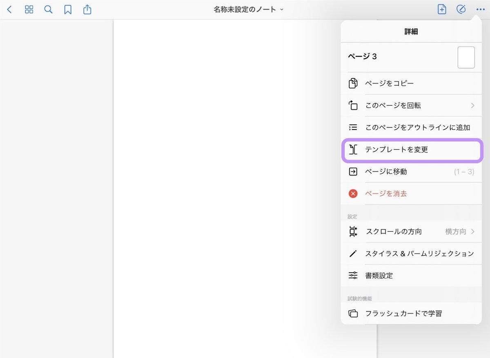Select ページを消去 to erase the page

coord(386,193)
